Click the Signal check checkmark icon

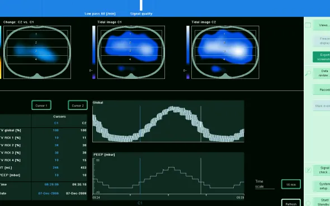click(x=308, y=170)
